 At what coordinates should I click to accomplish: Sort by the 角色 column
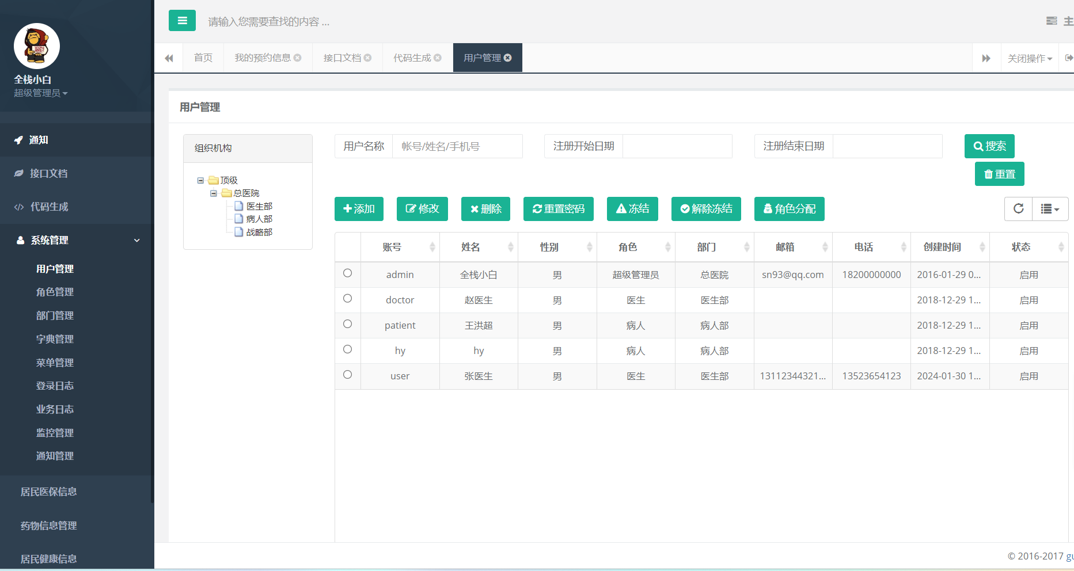[636, 247]
